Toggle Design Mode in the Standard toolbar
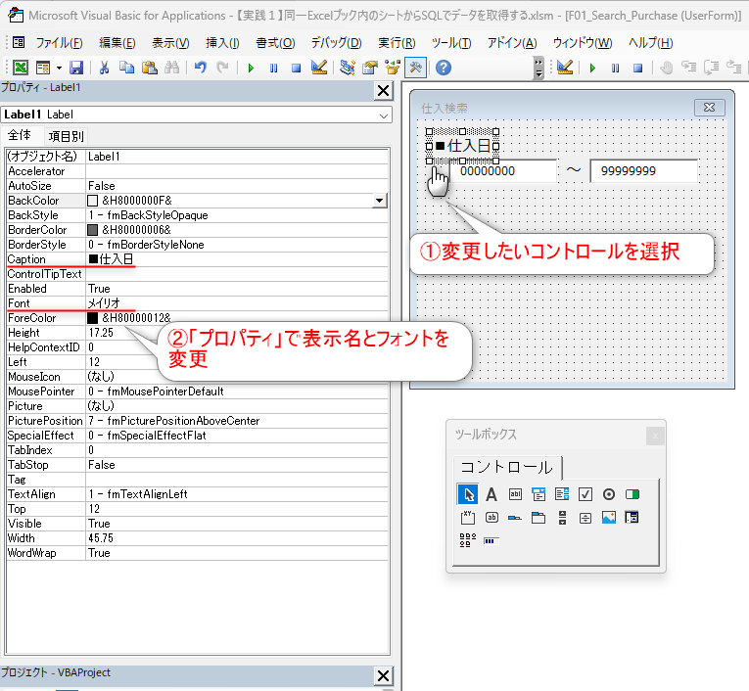The height and width of the screenshot is (691, 749). click(x=319, y=68)
